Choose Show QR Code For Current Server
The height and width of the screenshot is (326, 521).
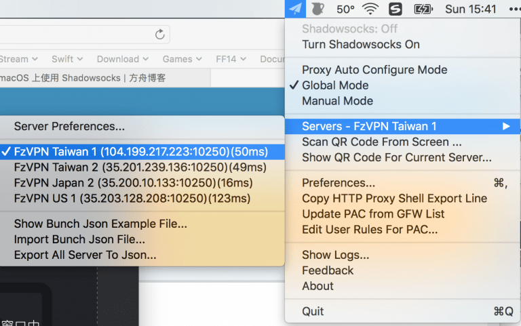(x=403, y=158)
